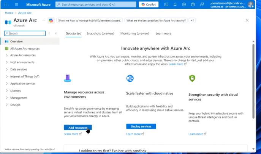Screen dimensions: 261x154
Task: Click the server icon above Manage resources
Action: [x=68, y=78]
